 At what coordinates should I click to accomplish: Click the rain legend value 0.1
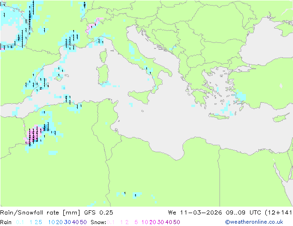point(20,222)
